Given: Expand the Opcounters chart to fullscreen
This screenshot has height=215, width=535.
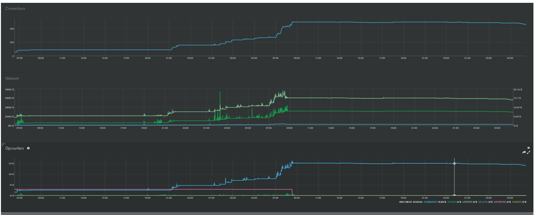Looking at the screenshot, I should click(528, 153).
